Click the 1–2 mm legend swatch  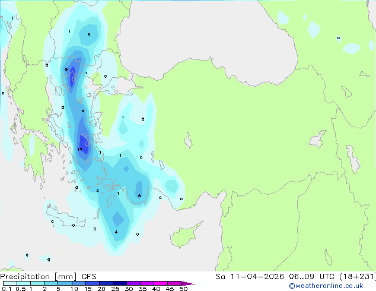click(x=37, y=283)
